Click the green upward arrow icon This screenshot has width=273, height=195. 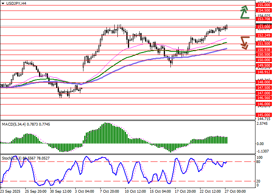245,12
